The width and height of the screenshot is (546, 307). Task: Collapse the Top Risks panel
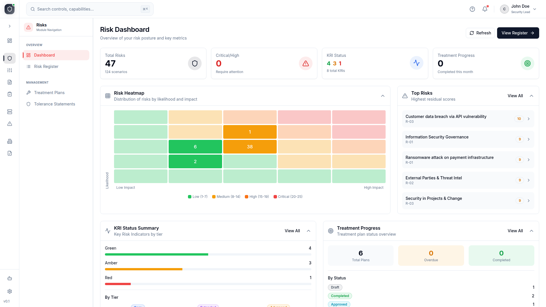pyautogui.click(x=531, y=96)
